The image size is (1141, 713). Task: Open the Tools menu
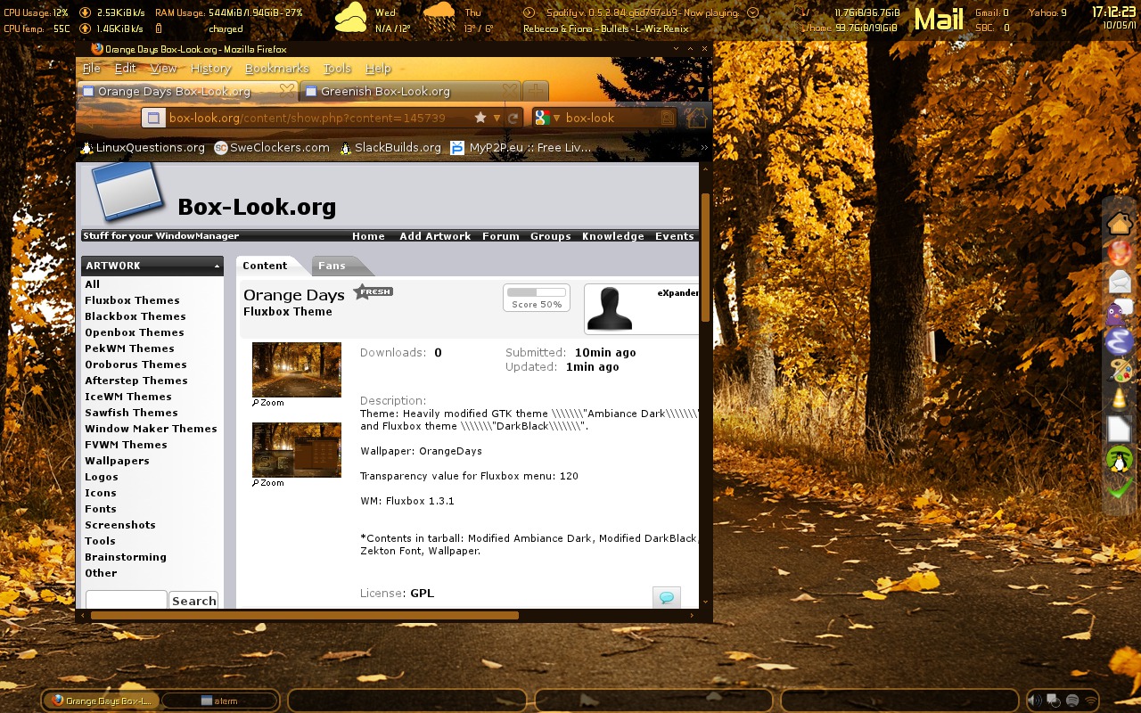coord(337,69)
